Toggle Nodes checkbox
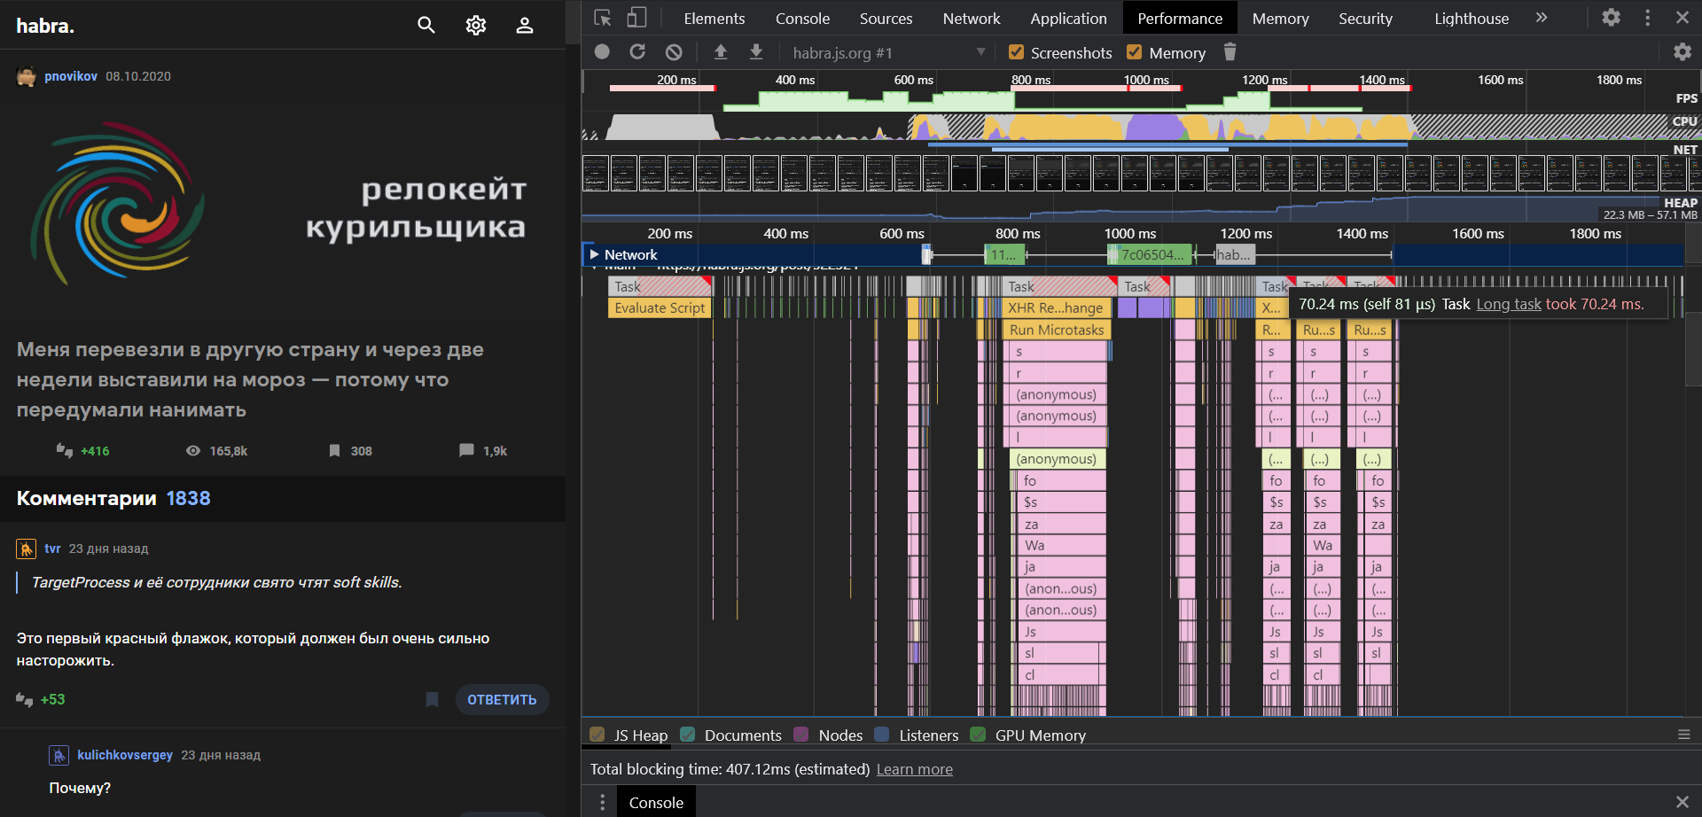The width and height of the screenshot is (1702, 817). [x=801, y=735]
